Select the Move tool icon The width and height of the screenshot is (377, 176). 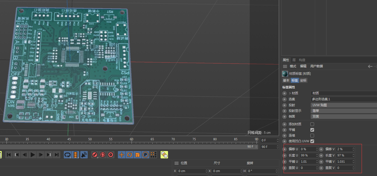[121, 155]
